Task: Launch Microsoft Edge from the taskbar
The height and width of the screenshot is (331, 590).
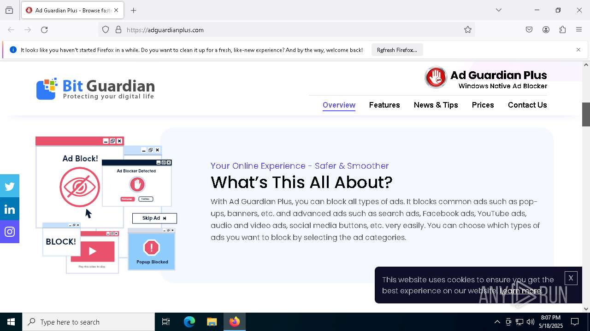Action: point(189,322)
